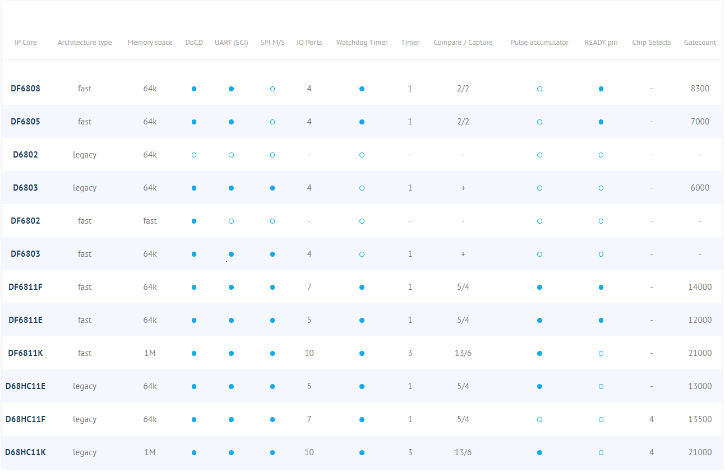Click the Gatecount column header
The width and height of the screenshot is (725, 472).
700,43
